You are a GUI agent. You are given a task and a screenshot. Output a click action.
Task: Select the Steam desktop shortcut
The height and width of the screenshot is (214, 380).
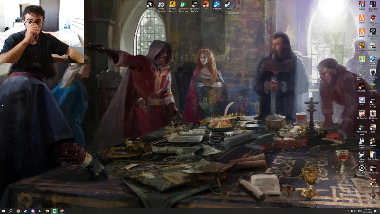[228, 6]
